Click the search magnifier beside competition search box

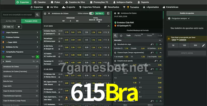point(37,15)
